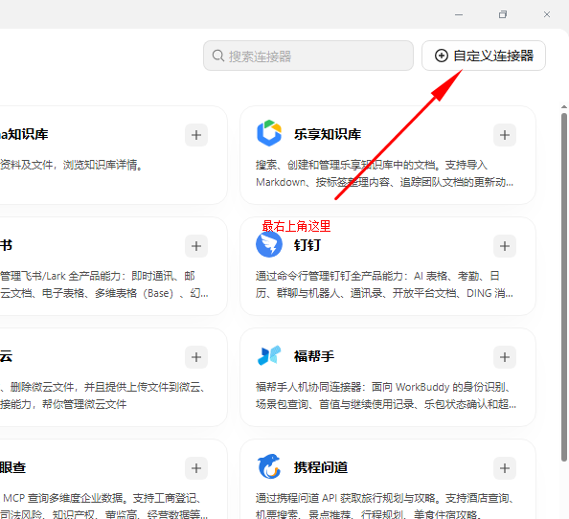Open the 乐享知识库 logo icon
Screen dimensions: 569x519
(269, 133)
